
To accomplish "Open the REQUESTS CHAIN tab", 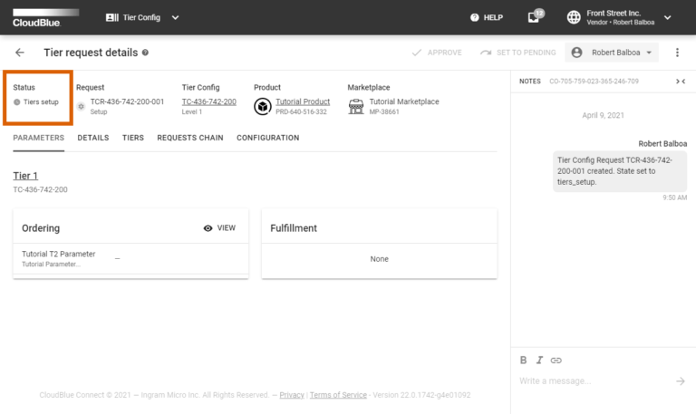I will tap(190, 138).
